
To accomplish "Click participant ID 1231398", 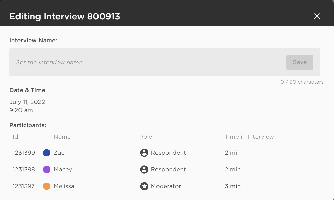I will pos(24,170).
